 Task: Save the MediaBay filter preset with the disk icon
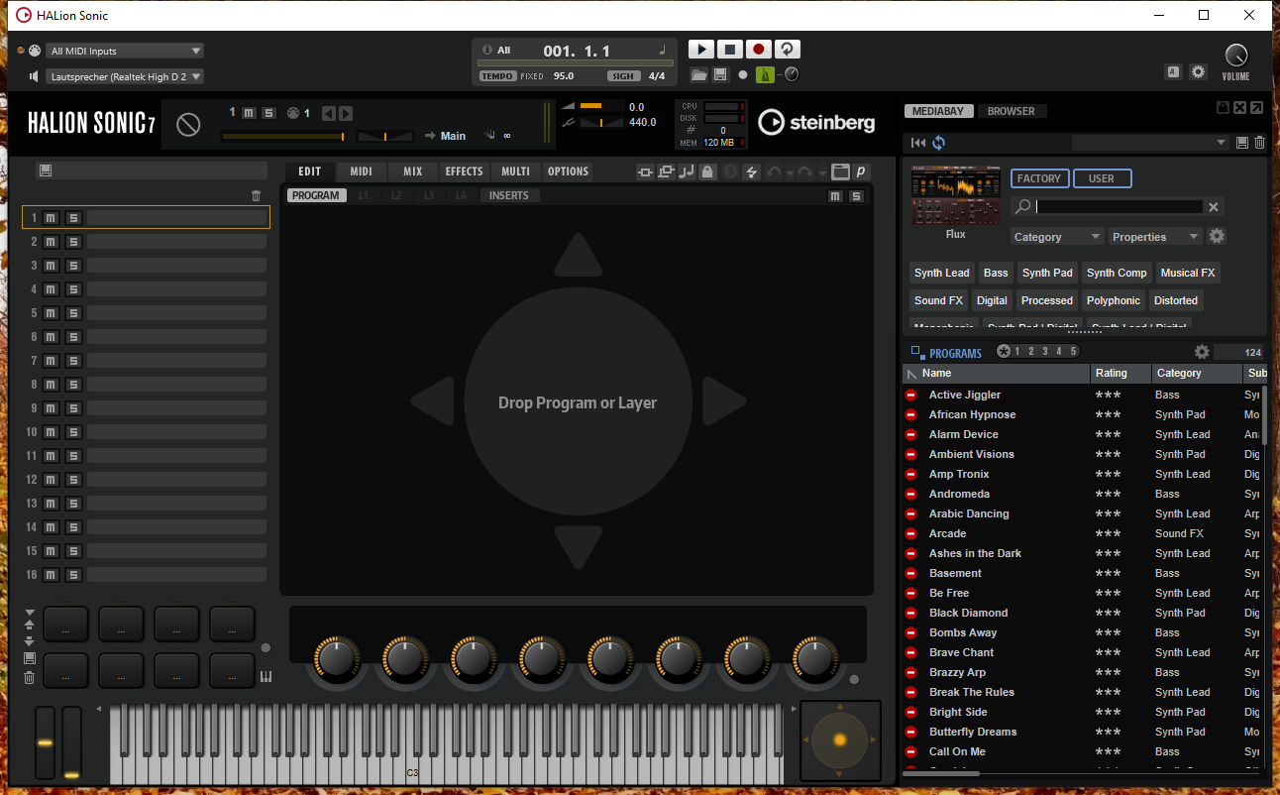coord(1242,143)
